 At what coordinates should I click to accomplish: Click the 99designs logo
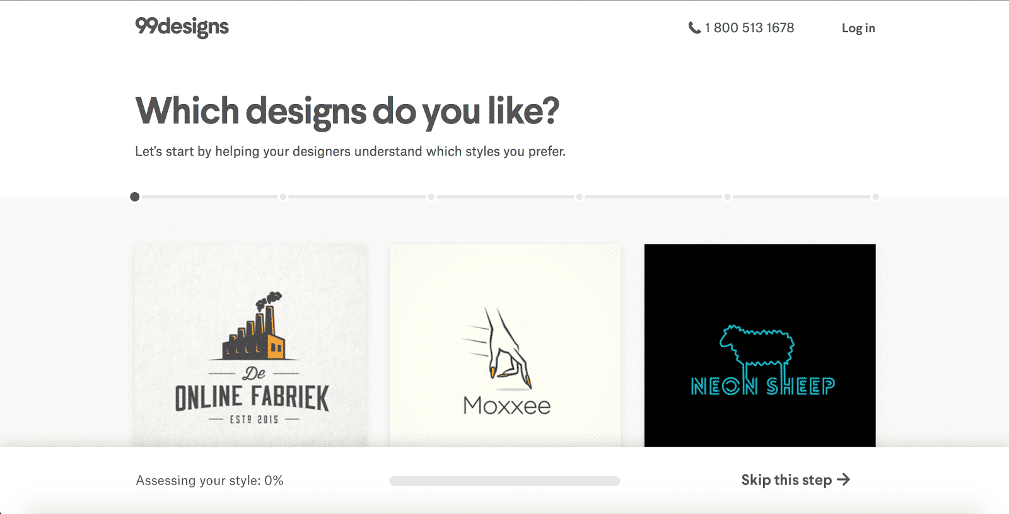[x=182, y=26]
